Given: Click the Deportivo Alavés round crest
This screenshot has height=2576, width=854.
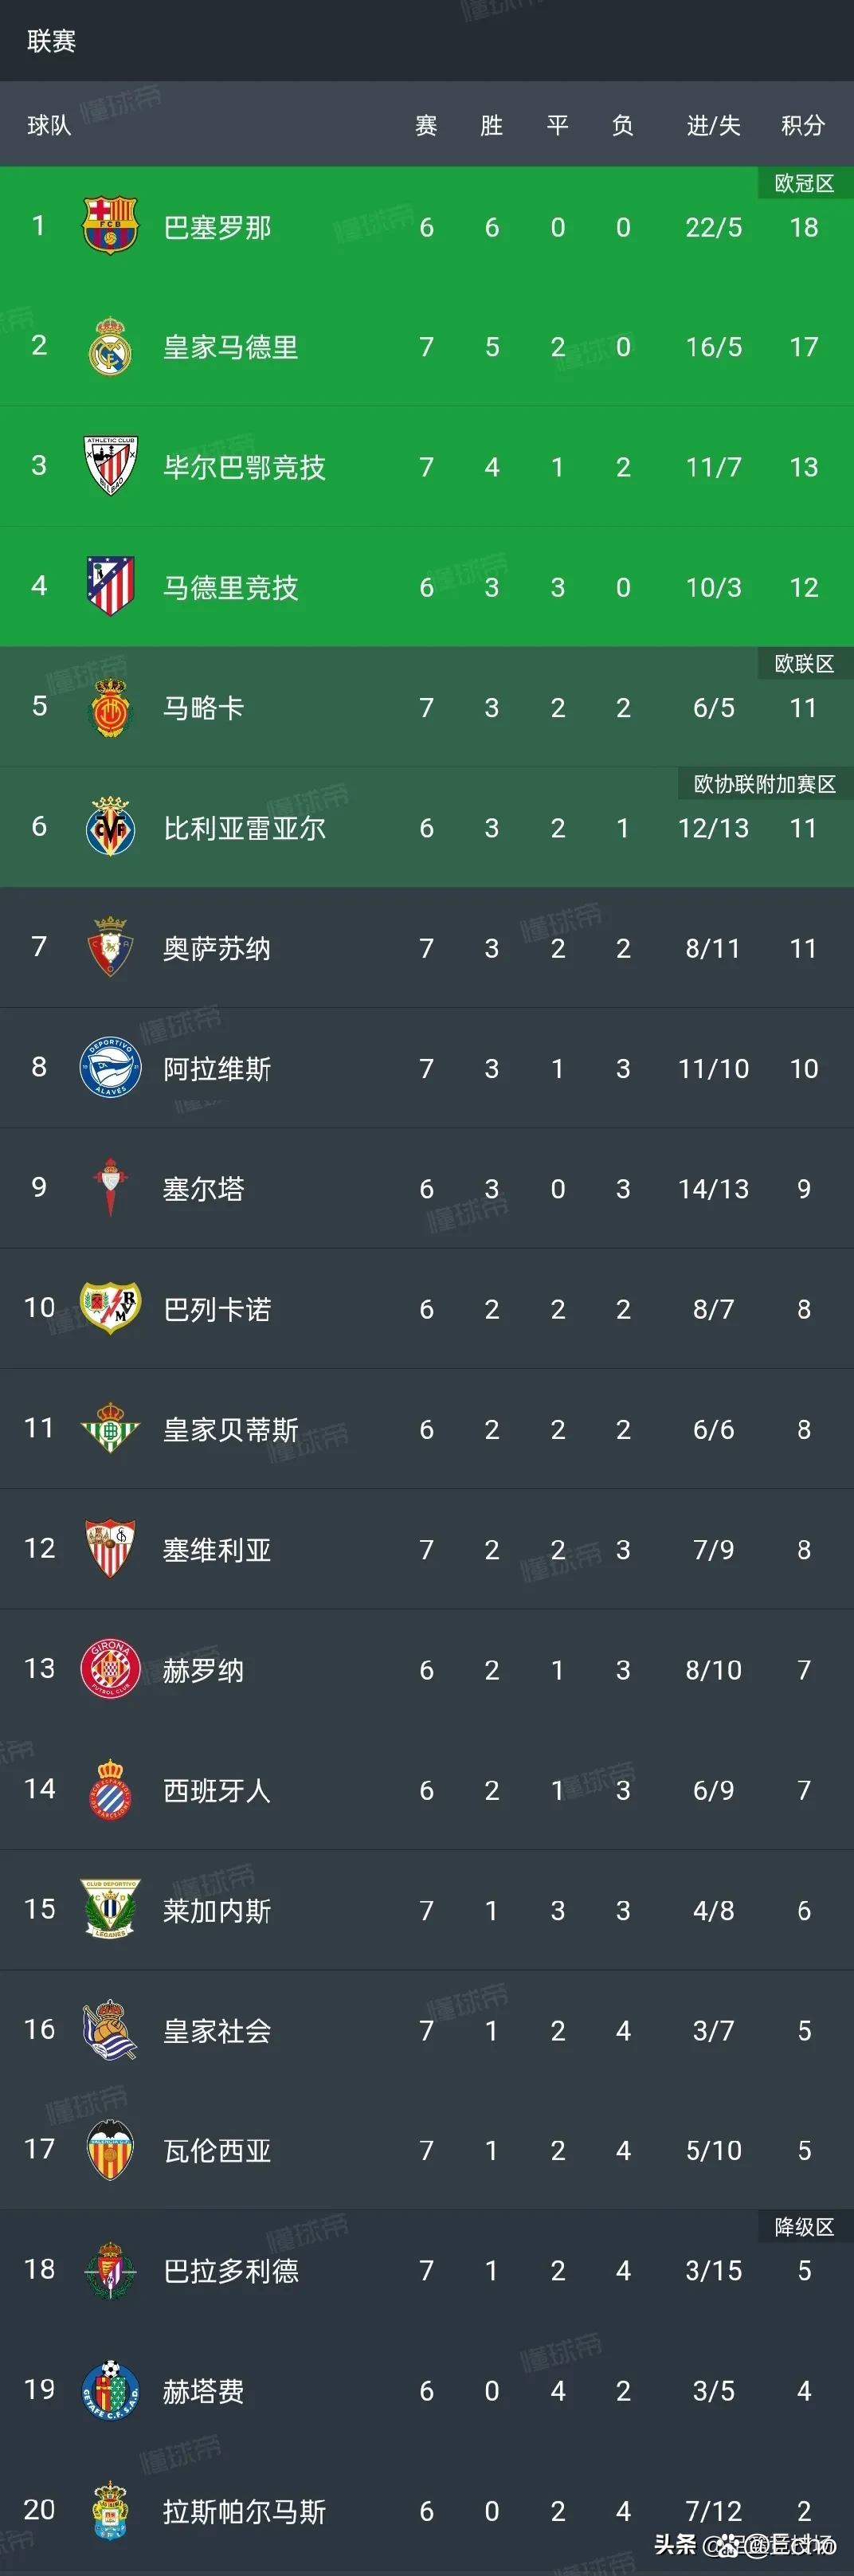Looking at the screenshot, I should pyautogui.click(x=109, y=1067).
